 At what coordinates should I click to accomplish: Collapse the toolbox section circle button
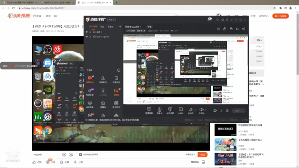118,70
